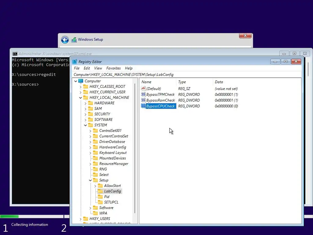Select the Software key under SYSTEM

coord(106,208)
